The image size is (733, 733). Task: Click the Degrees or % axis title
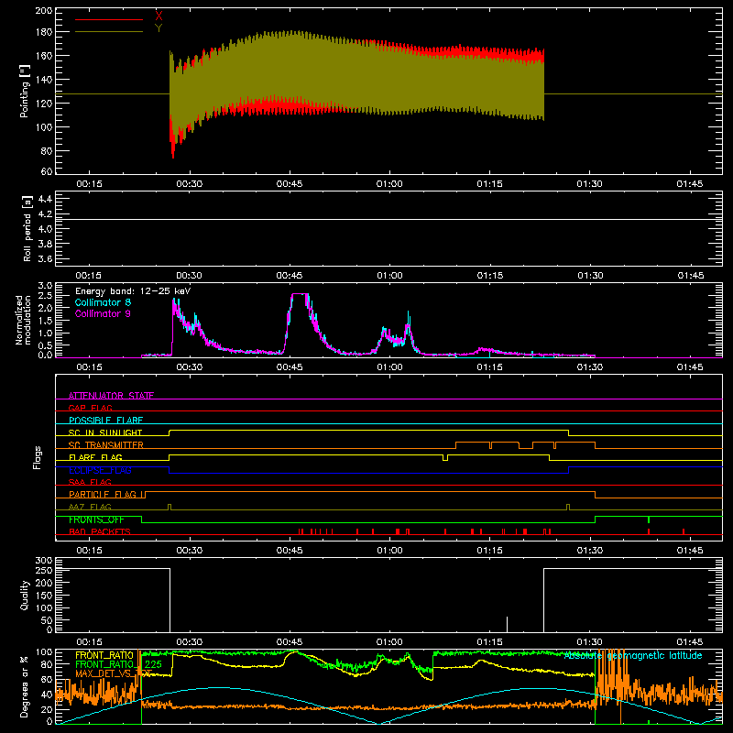[25, 687]
